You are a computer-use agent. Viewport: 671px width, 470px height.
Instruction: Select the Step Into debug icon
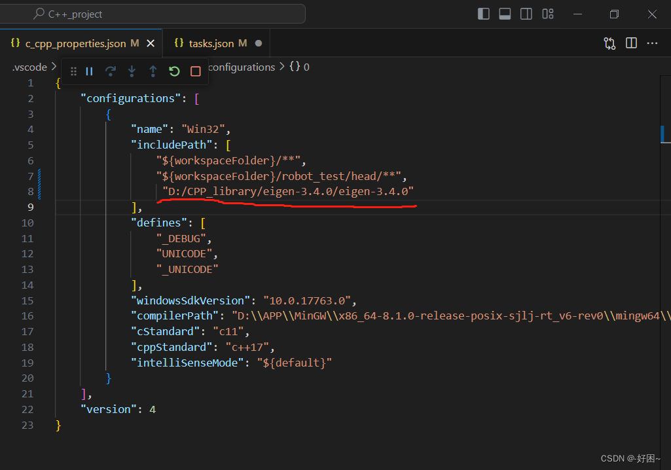tap(132, 72)
